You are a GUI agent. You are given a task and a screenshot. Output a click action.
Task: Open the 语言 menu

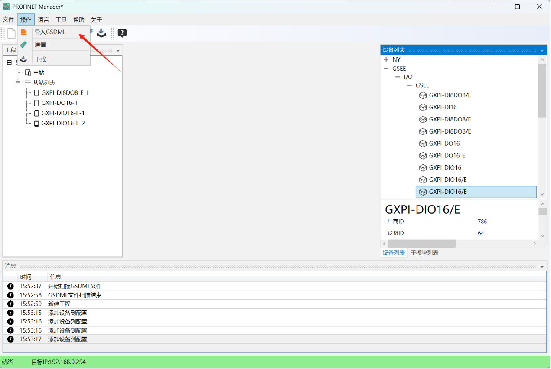tap(43, 20)
